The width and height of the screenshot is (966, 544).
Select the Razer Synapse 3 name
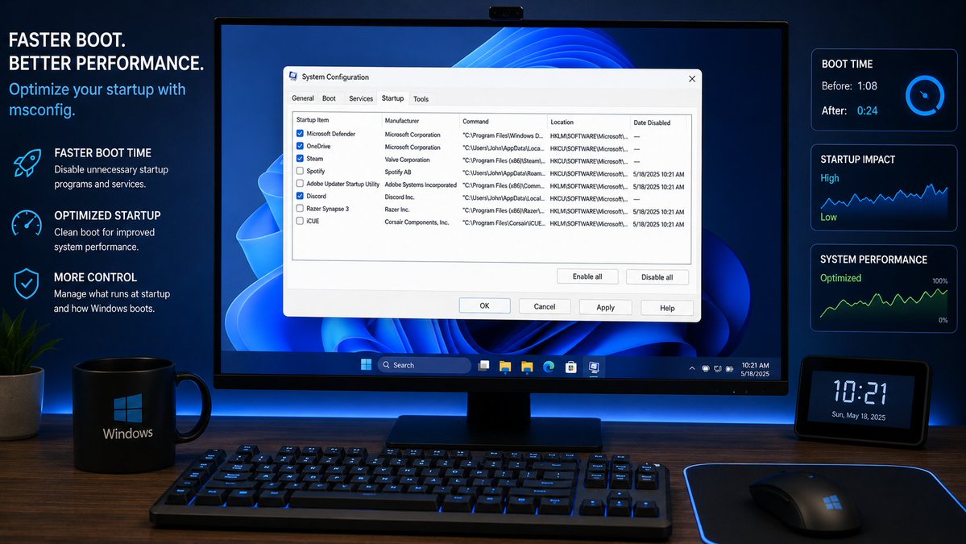pos(328,209)
